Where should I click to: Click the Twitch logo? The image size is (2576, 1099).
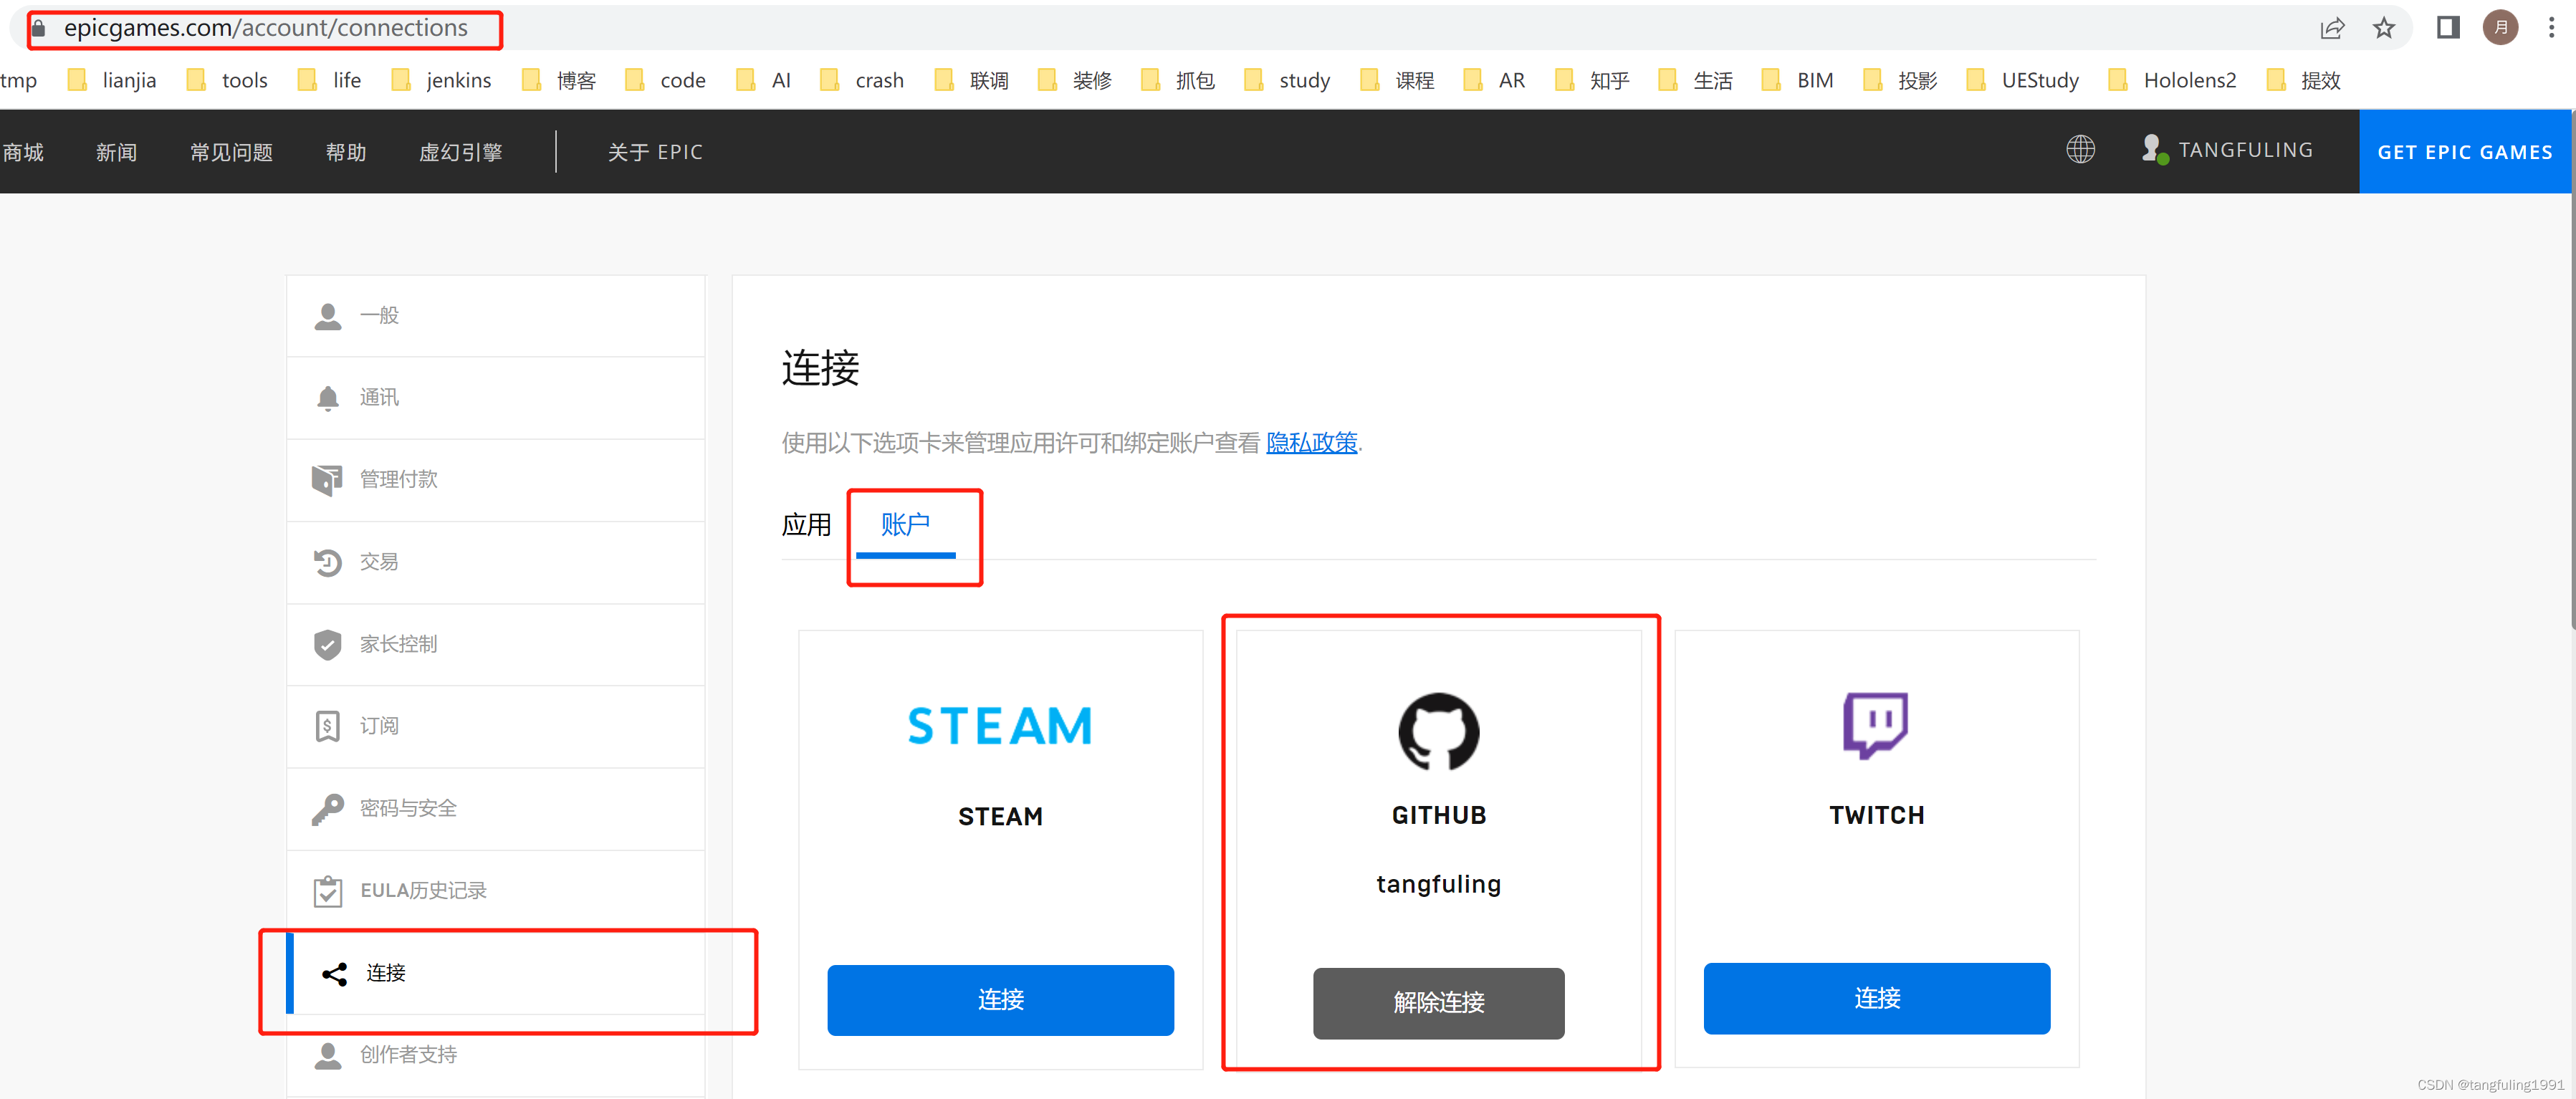click(x=1875, y=726)
